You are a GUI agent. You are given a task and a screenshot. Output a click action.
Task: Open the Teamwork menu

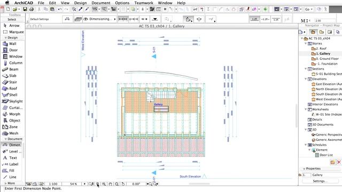144,3
